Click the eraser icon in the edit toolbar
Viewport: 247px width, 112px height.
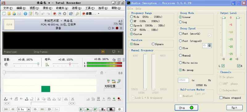click(x=16, y=99)
